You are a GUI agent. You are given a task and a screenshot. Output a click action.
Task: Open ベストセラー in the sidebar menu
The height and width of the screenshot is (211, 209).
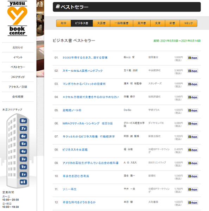pos(18,67)
